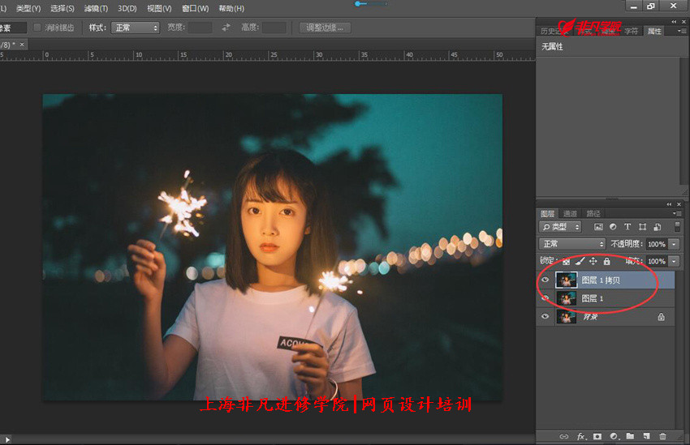Switch to the 字符 tab

tap(631, 31)
